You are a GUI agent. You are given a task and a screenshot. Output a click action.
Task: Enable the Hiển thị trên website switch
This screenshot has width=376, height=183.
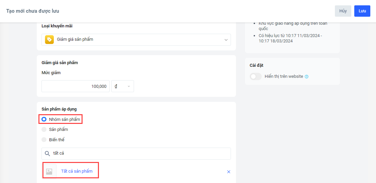[256, 76]
